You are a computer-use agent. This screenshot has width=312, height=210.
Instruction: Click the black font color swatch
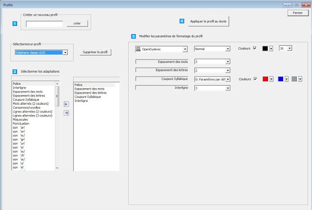click(x=265, y=49)
